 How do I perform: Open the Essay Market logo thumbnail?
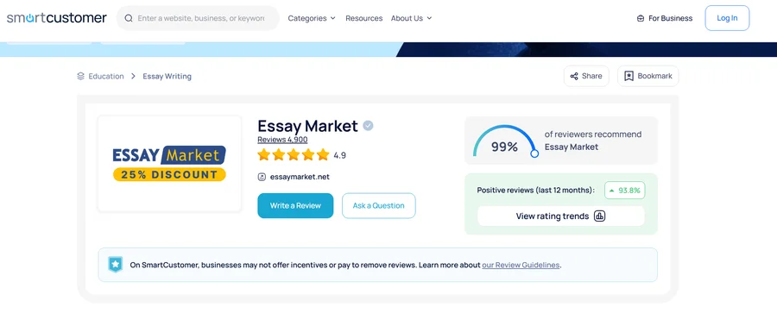click(x=169, y=164)
